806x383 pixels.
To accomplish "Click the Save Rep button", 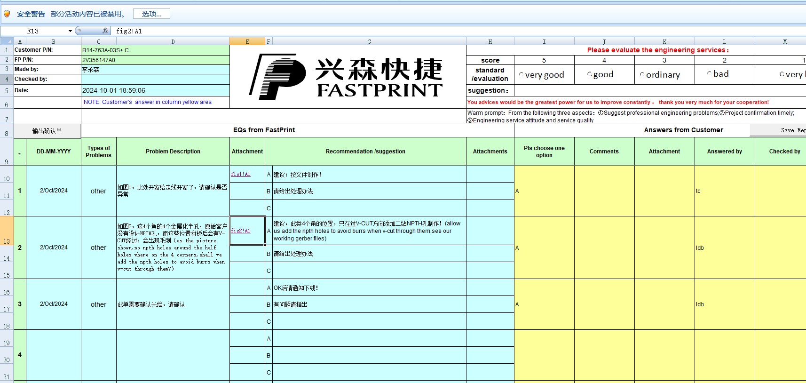I will point(778,130).
